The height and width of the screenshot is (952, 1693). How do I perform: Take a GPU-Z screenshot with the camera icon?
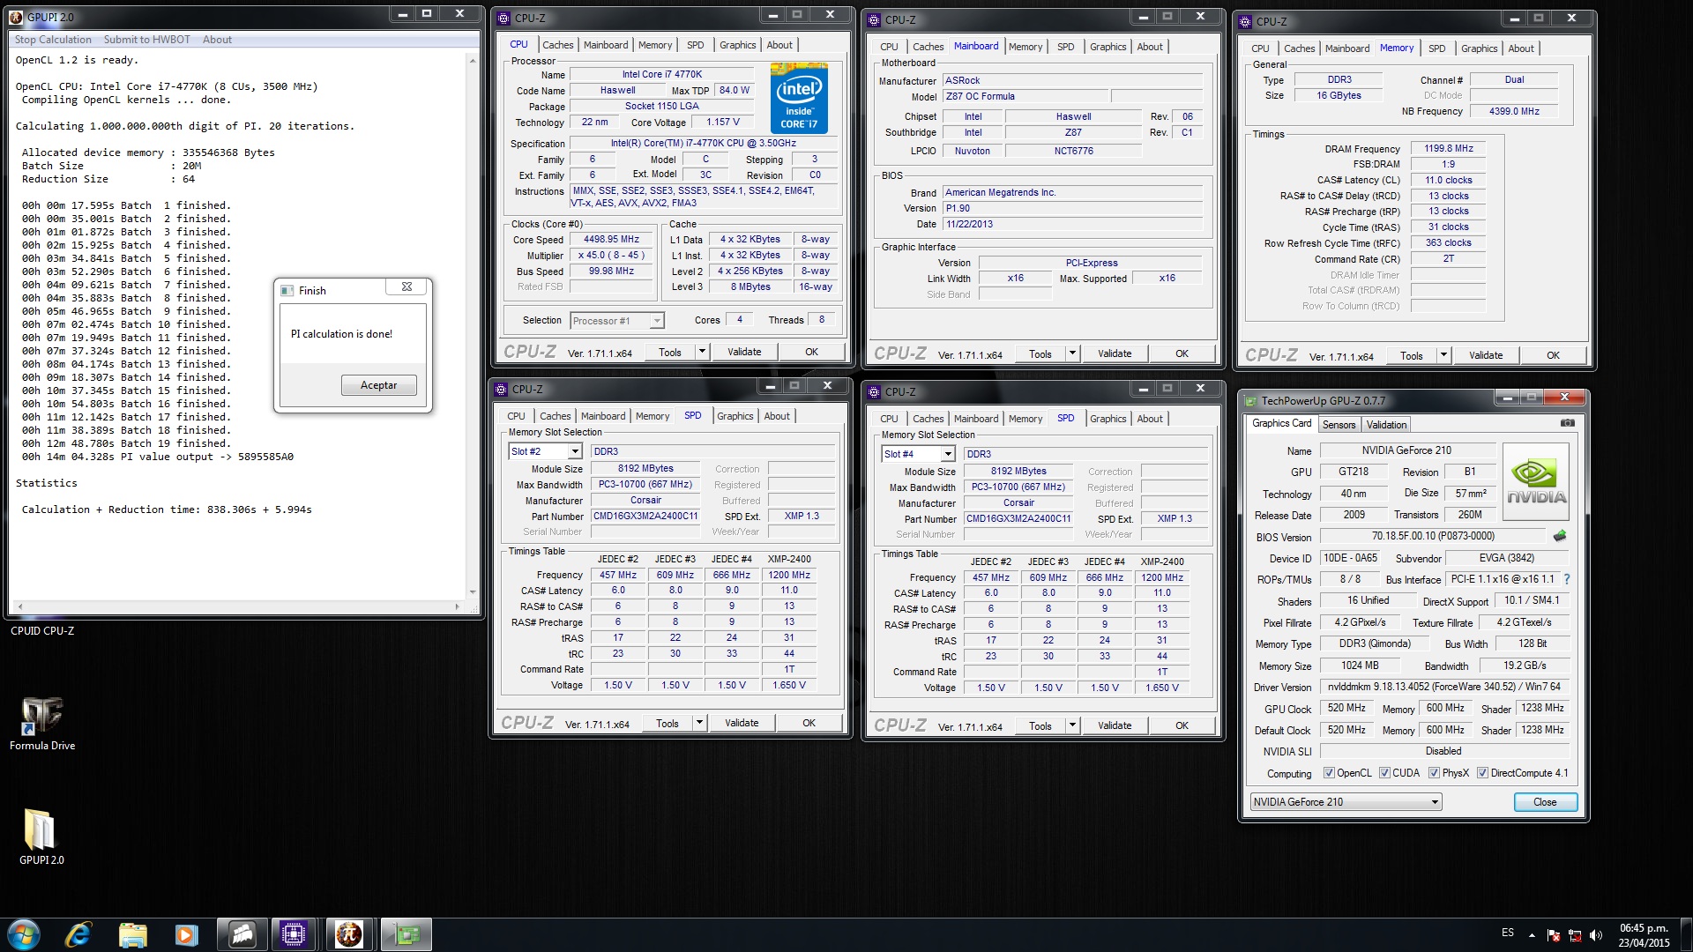pyautogui.click(x=1567, y=423)
